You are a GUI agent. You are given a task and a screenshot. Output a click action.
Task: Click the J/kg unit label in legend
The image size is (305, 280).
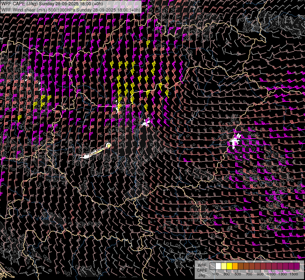pyautogui.click(x=202, y=275)
